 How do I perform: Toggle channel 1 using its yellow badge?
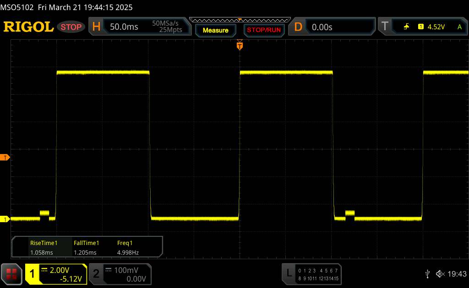[x=33, y=274]
